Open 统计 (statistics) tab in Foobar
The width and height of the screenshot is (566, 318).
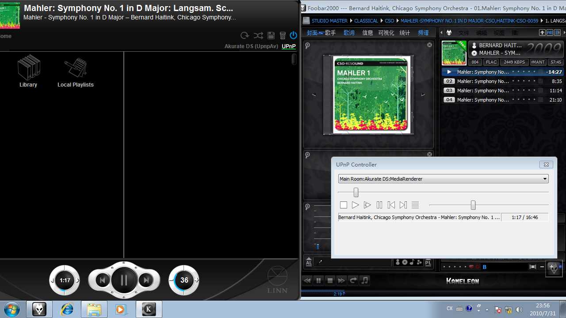point(405,33)
